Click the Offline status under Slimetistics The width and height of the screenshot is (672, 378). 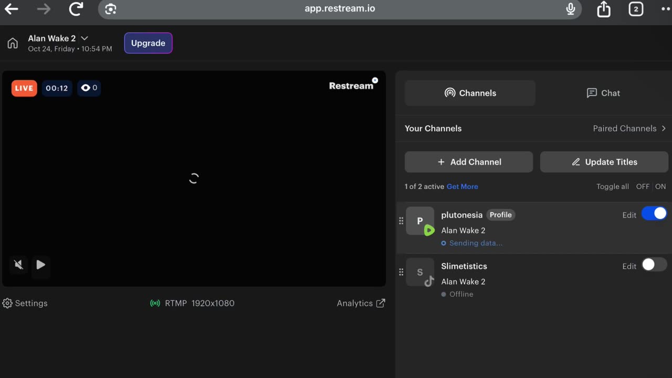pyautogui.click(x=457, y=294)
